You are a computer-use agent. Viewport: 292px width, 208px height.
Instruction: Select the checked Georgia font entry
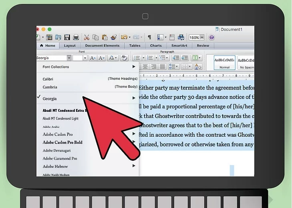point(88,99)
